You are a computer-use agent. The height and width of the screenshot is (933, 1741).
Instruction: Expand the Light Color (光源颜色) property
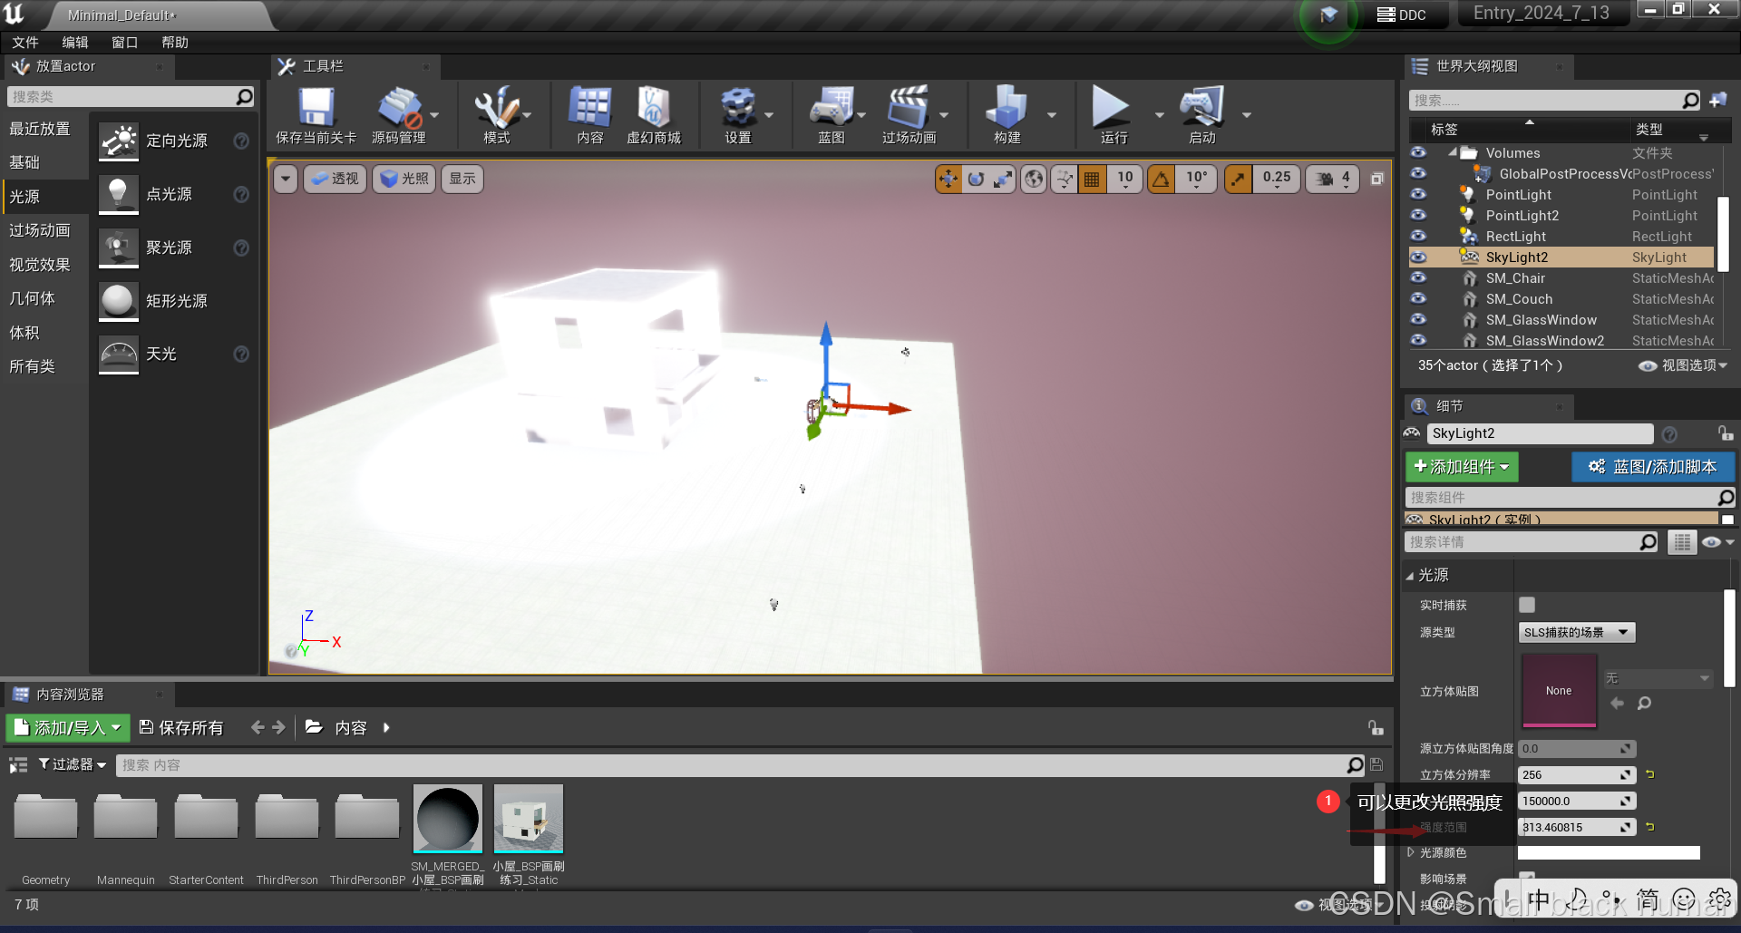[x=1411, y=852]
